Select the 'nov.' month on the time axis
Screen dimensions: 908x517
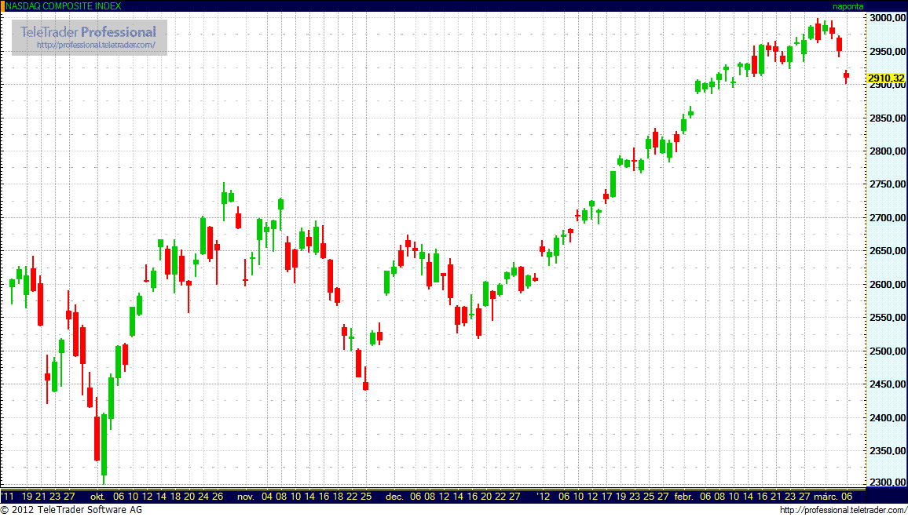coord(246,497)
